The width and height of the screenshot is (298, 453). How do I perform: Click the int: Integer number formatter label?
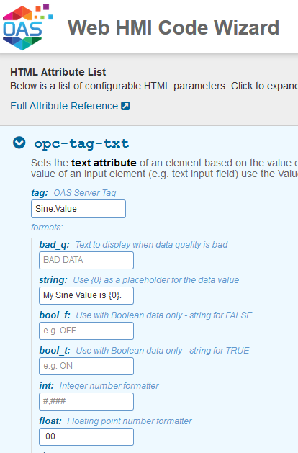tap(99, 386)
